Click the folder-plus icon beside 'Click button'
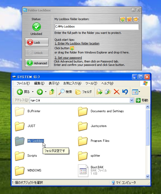Viewport: 161px width, 194px height. (x=72, y=48)
